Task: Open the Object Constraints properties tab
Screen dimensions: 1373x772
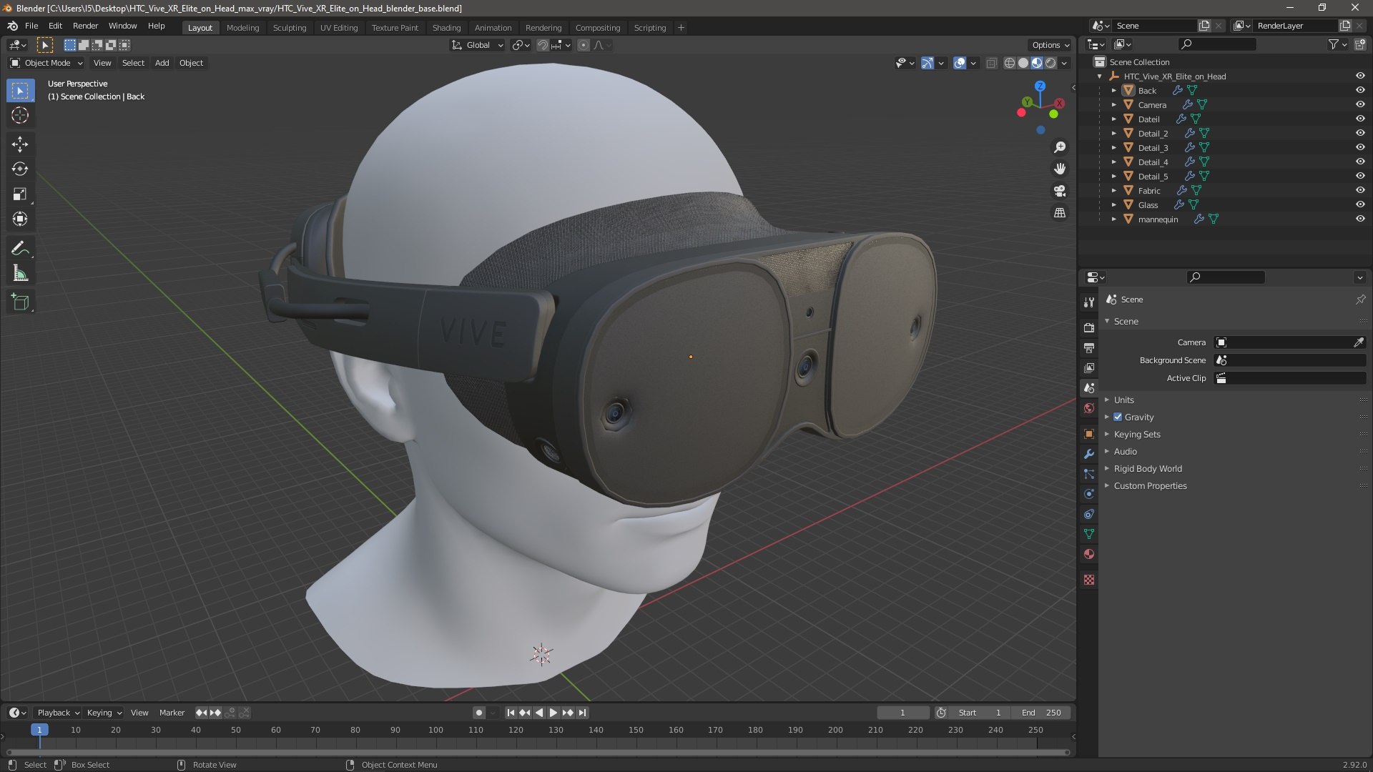Action: [x=1089, y=514]
